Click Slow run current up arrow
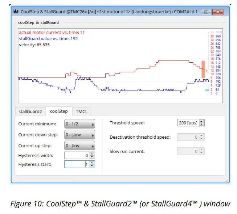Viewport: 237px width, 214px height. [x=201, y=150]
